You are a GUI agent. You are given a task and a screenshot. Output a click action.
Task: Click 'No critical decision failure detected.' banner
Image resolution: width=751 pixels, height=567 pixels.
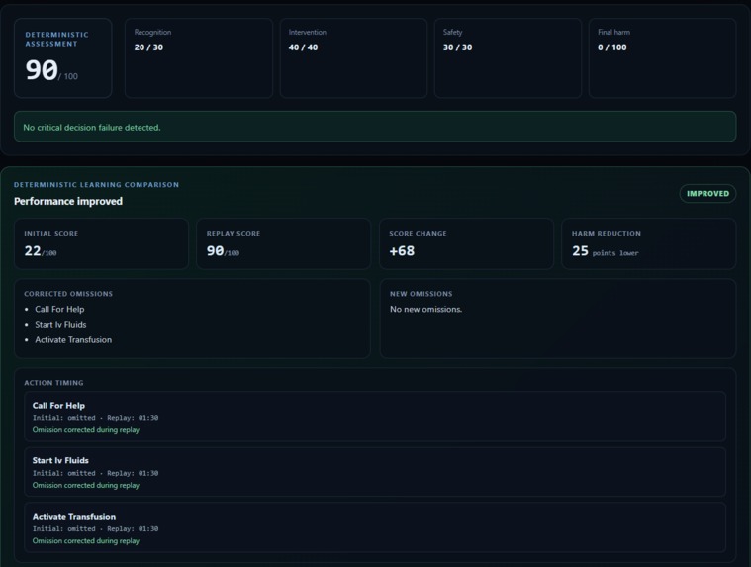click(375, 127)
